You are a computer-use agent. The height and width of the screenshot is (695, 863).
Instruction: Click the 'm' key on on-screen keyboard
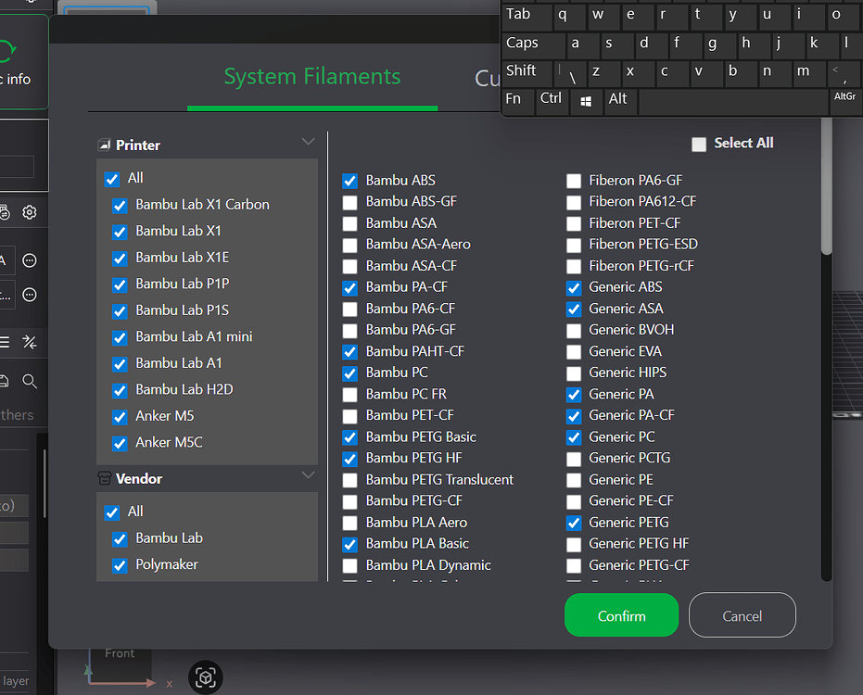(809, 72)
